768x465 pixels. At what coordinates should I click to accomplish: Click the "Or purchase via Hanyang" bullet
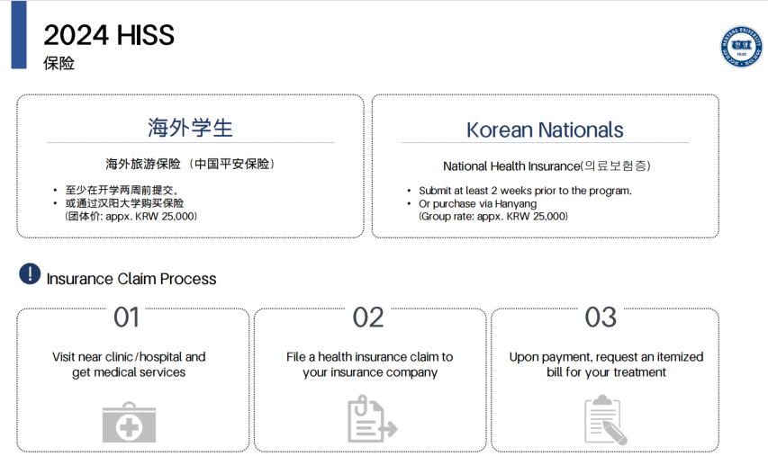477,203
